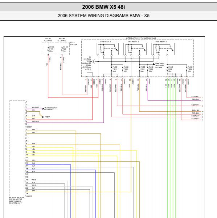This screenshot has width=217, height=218.
Task: Click the X60001 connector label
Action: pyautogui.click(x=29, y=127)
